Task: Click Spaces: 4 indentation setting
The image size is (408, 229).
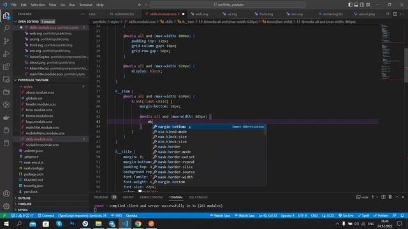Action: pyautogui.click(x=288, y=216)
